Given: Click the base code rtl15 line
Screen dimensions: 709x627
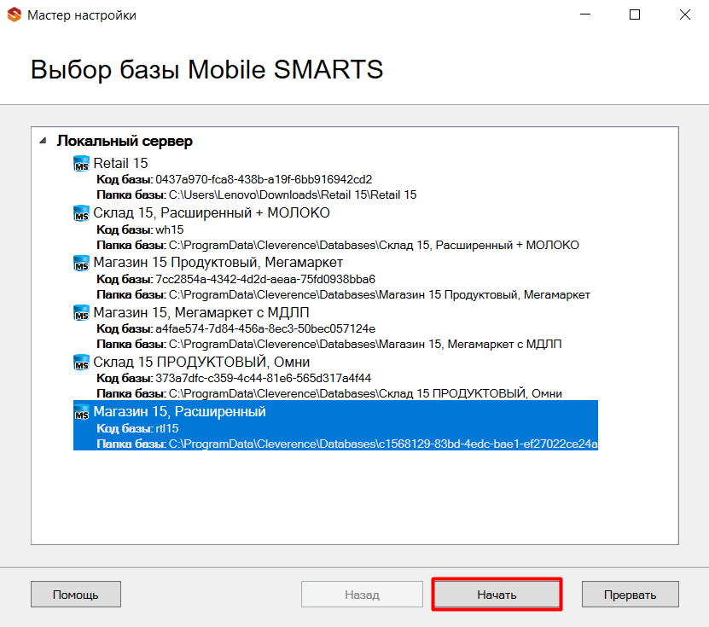Looking at the screenshot, I should (137, 428).
